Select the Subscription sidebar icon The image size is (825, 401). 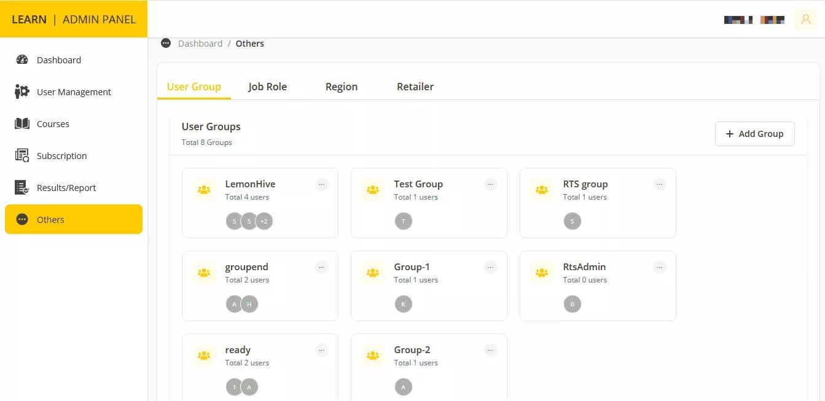[22, 156]
